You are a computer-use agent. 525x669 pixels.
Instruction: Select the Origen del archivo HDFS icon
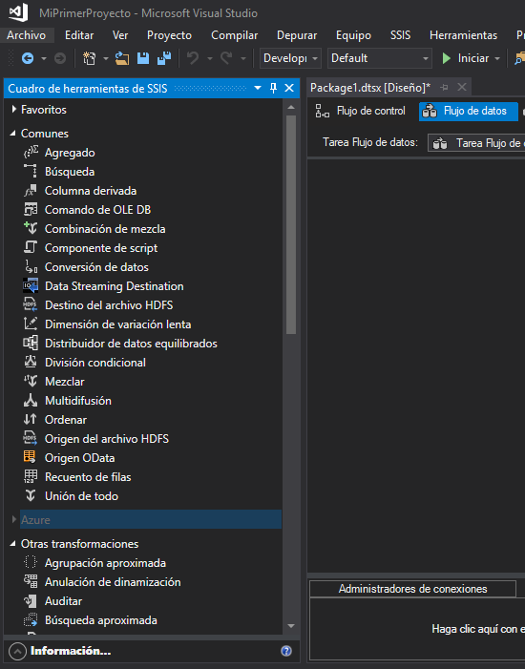click(x=31, y=439)
